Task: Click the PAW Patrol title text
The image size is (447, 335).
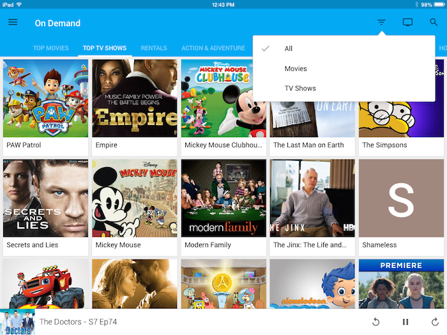Action: click(x=24, y=145)
